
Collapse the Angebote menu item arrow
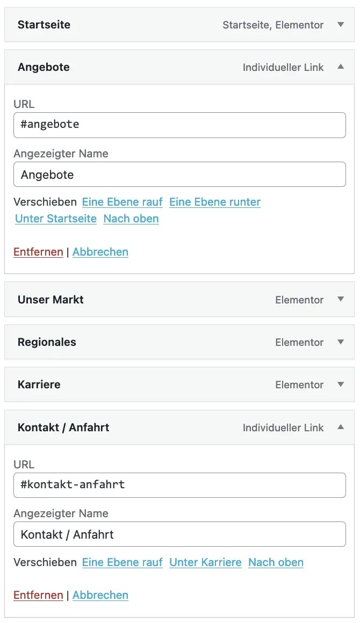[340, 67]
